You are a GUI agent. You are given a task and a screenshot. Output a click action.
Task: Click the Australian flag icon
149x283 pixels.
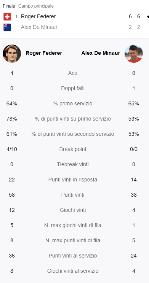[7, 27]
